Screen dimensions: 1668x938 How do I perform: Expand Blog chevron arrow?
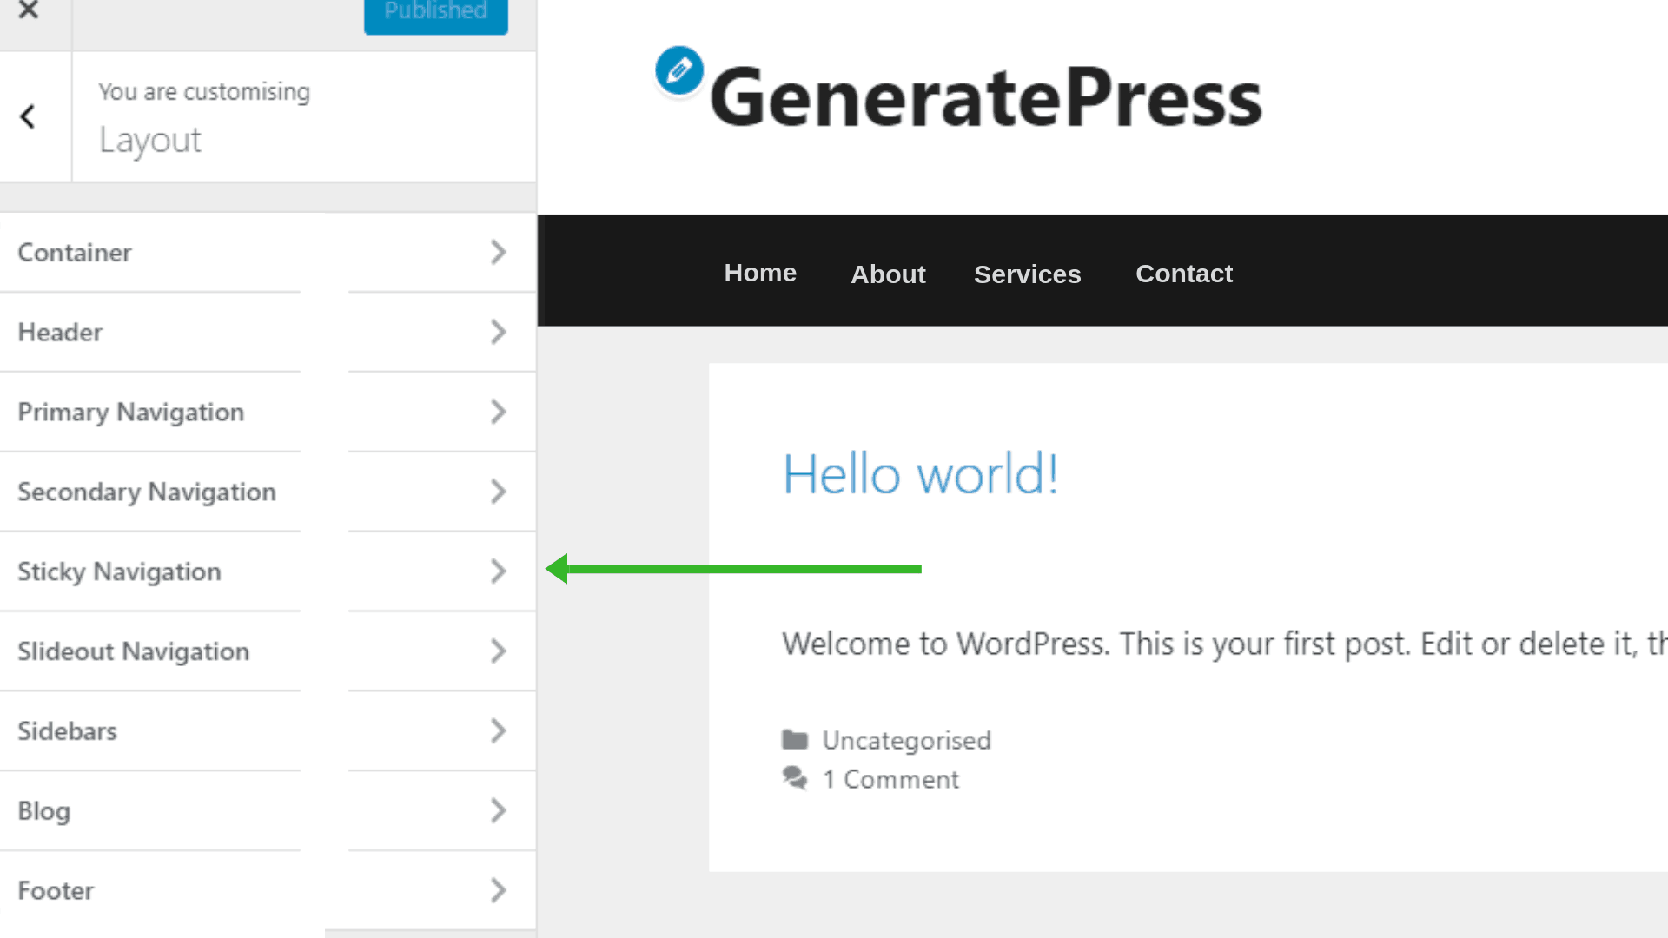point(498,811)
